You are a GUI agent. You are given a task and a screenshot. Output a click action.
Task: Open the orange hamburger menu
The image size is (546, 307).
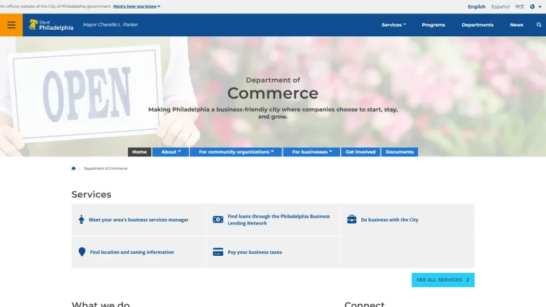11,25
